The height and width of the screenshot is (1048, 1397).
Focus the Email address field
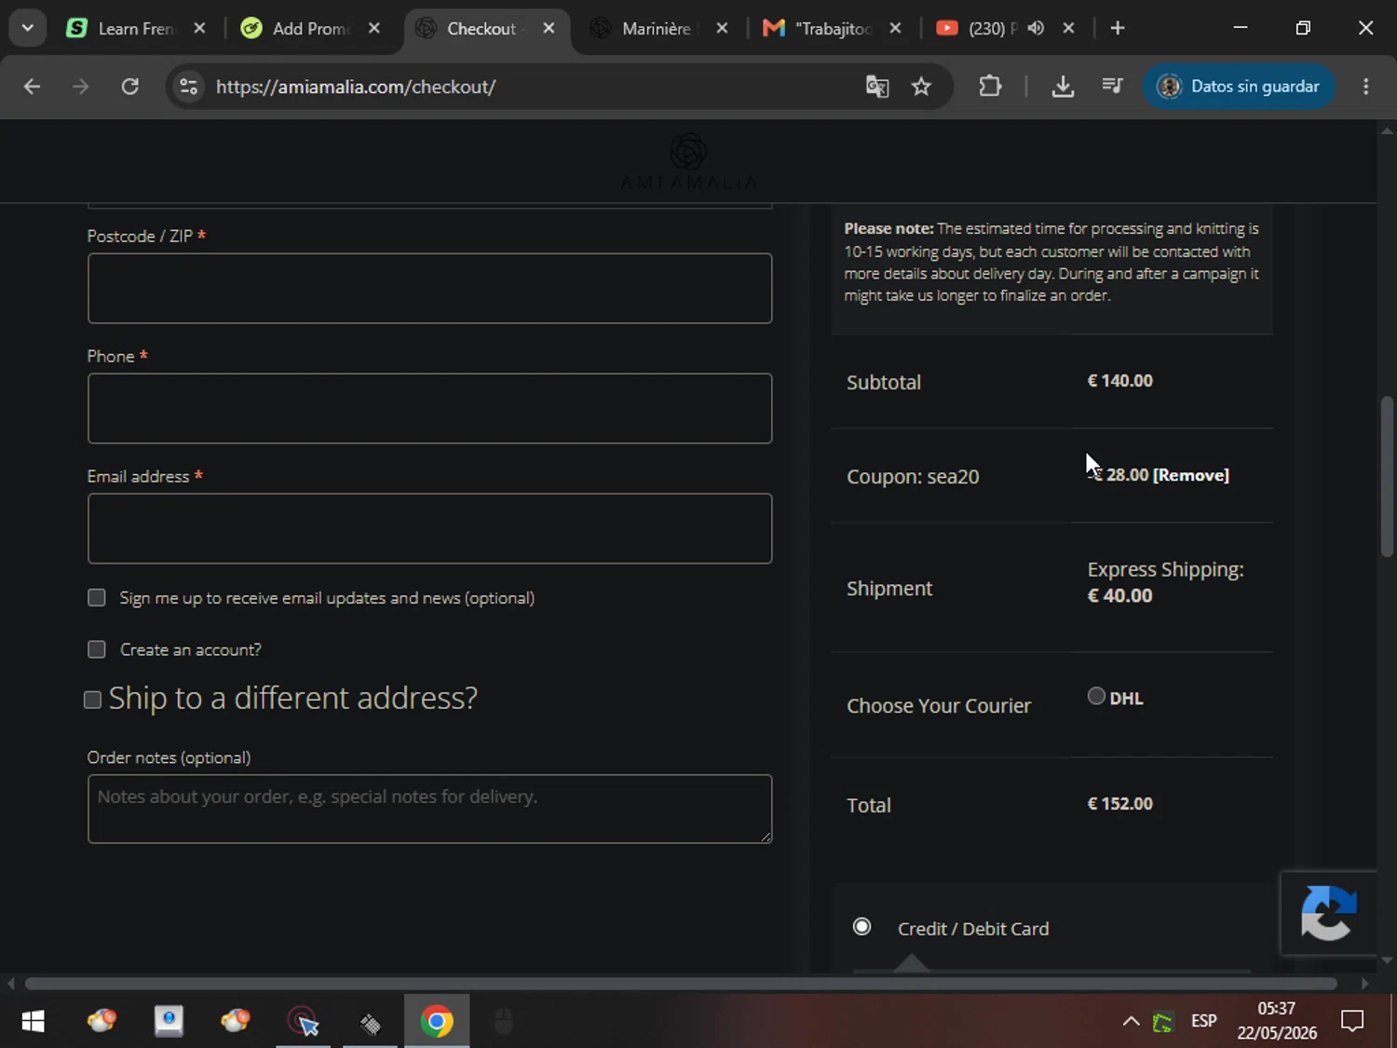(429, 528)
